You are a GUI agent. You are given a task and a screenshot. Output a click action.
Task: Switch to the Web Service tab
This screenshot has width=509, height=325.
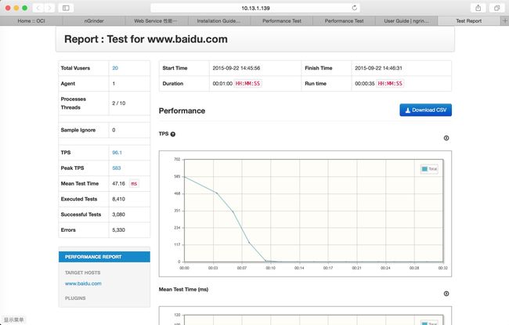point(156,21)
